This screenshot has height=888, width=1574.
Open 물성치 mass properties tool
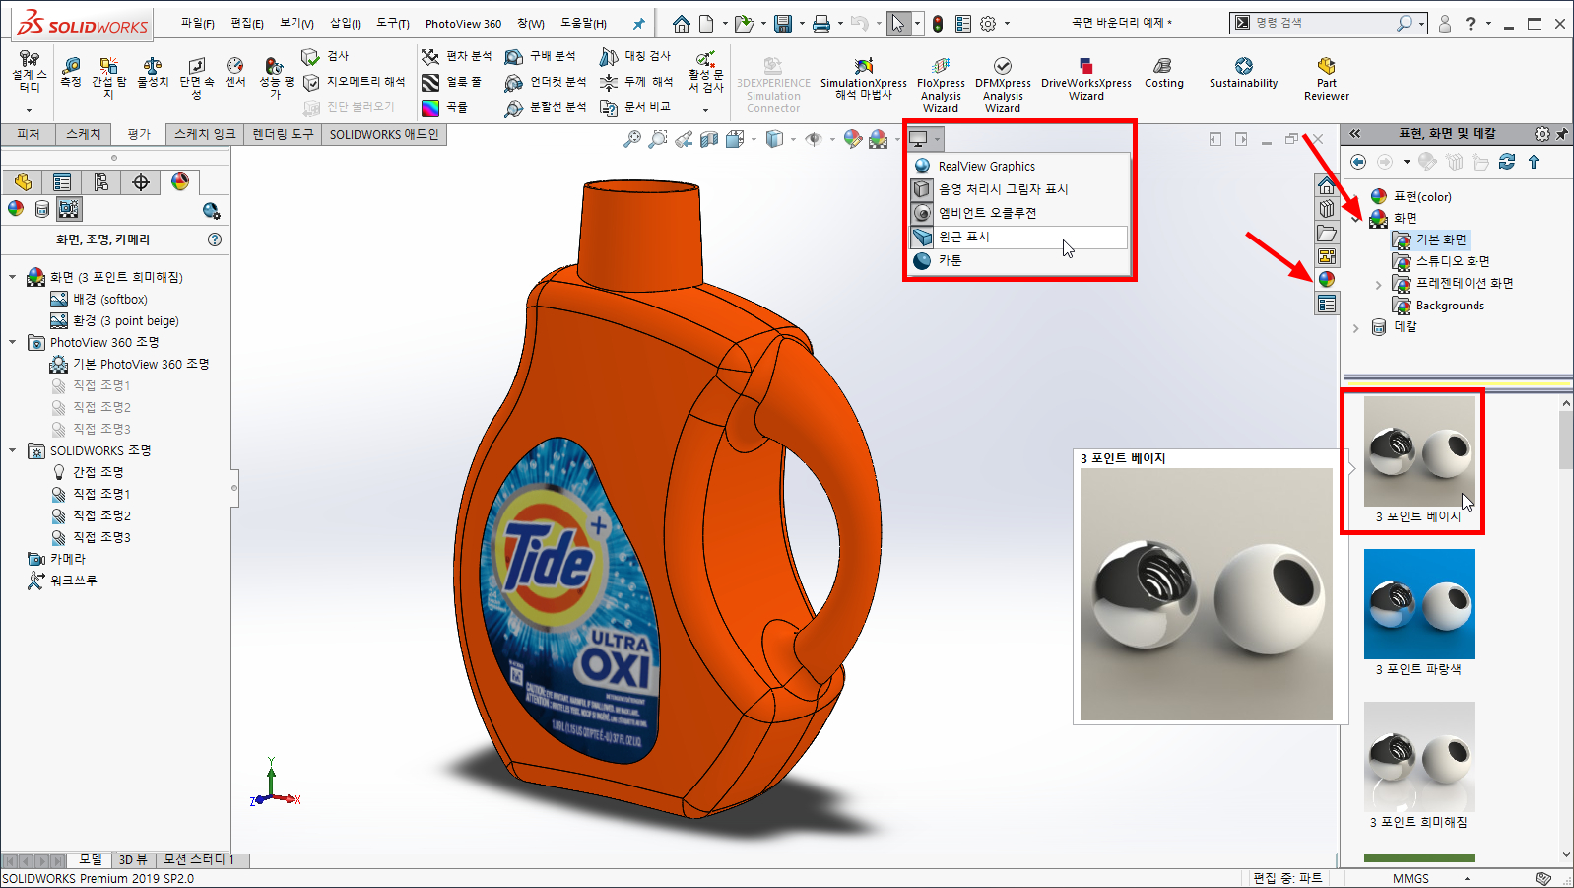[x=153, y=72]
